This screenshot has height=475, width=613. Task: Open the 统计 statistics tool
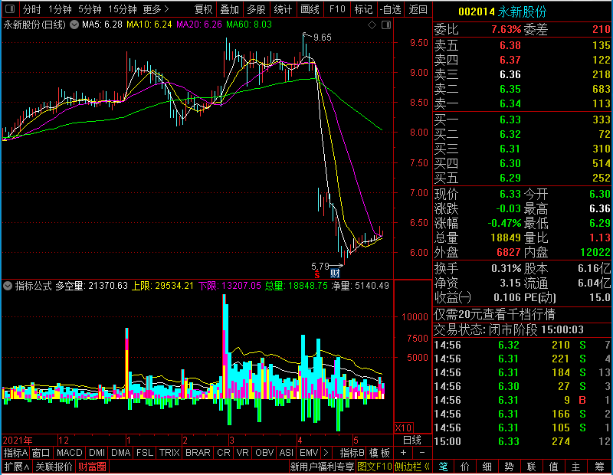point(283,9)
